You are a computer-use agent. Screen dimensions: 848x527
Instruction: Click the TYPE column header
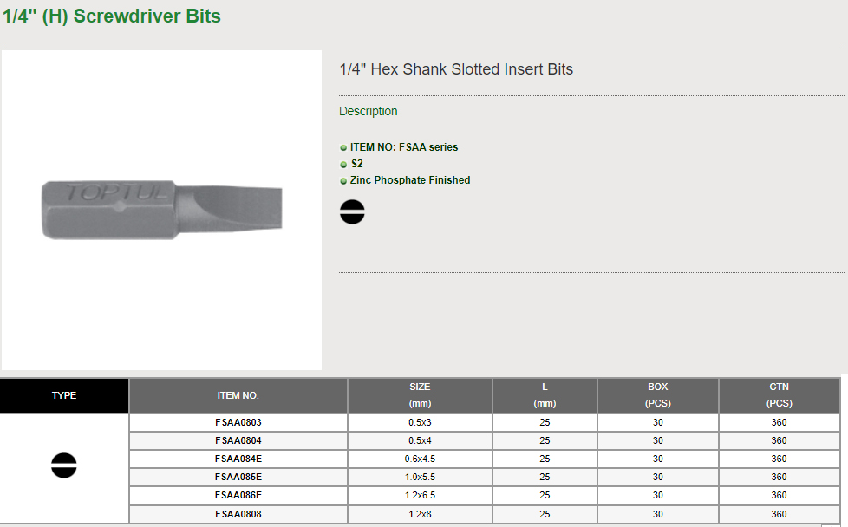tap(64, 395)
